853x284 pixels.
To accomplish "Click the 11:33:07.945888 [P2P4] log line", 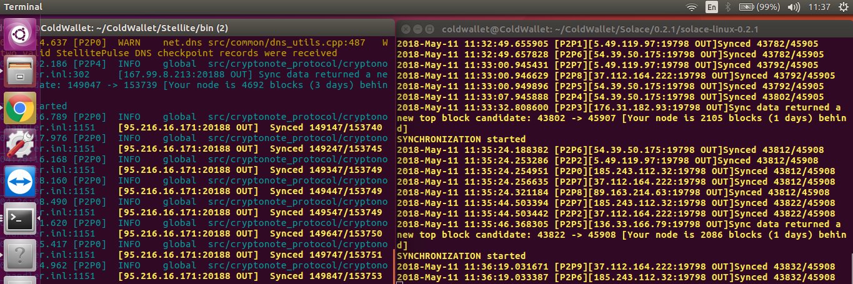I will click(x=611, y=97).
